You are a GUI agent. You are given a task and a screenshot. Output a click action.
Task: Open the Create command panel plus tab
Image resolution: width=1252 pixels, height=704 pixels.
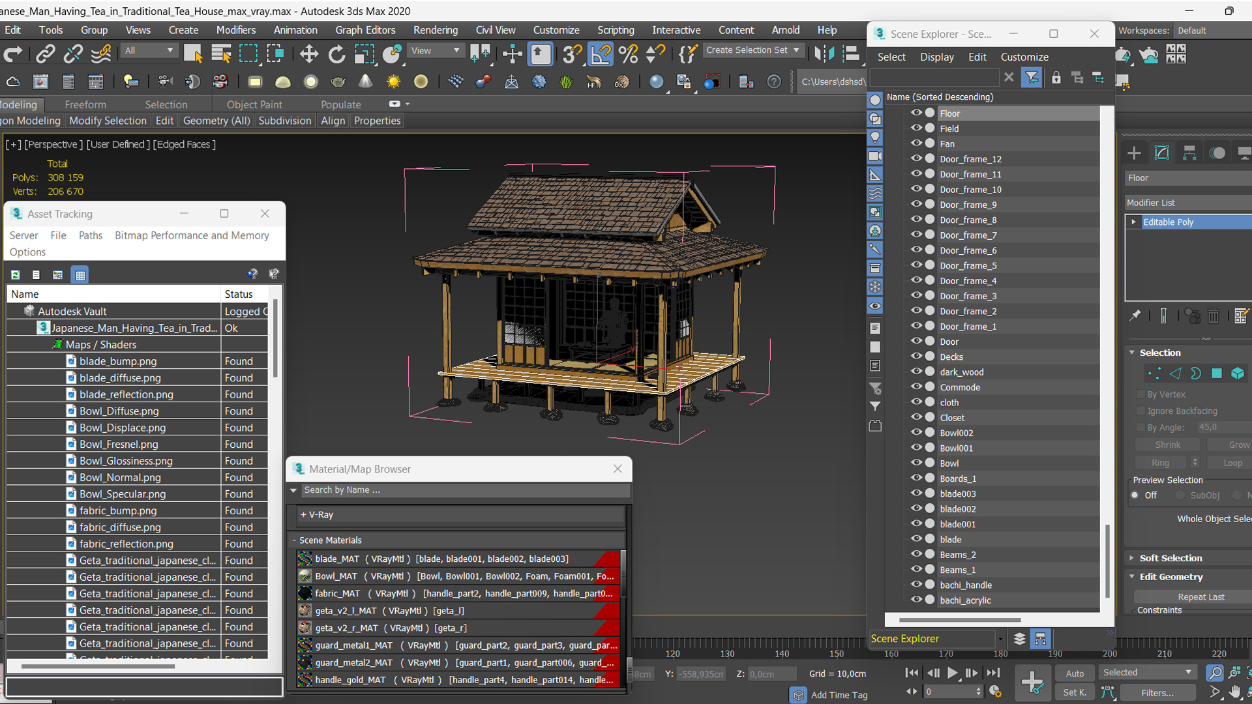point(1134,153)
